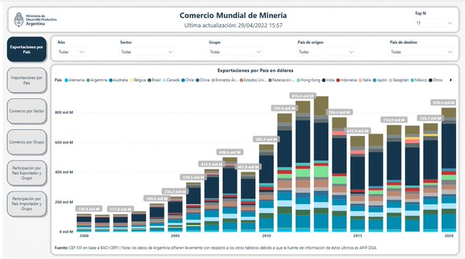Click the 726.7 mil M data label
The height and width of the screenshot is (259, 465).
430,118
